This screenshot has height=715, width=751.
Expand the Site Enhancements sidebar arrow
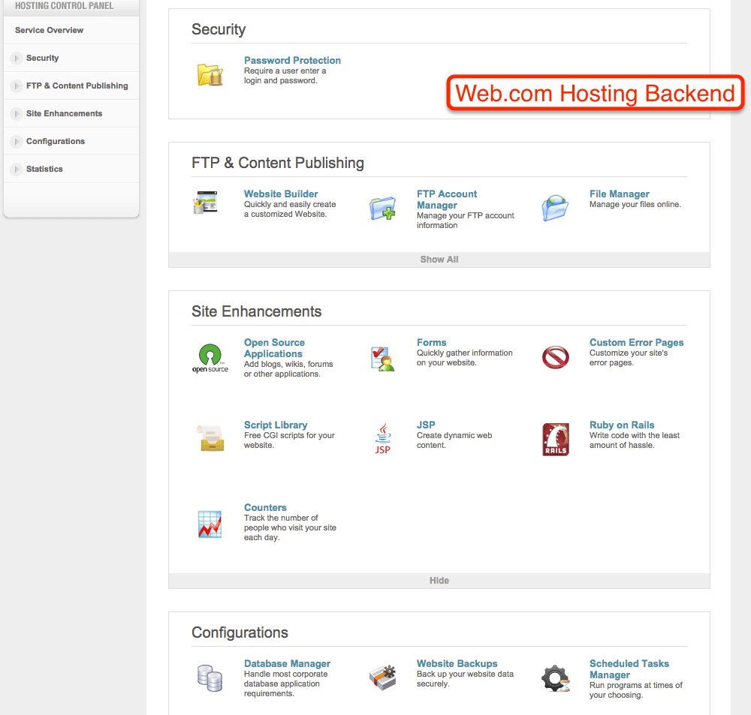point(17,114)
